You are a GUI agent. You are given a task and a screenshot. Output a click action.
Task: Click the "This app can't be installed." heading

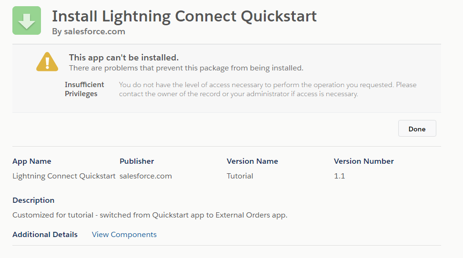point(124,58)
